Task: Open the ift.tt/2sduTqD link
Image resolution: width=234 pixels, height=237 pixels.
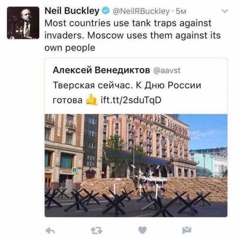Action: coord(131,100)
